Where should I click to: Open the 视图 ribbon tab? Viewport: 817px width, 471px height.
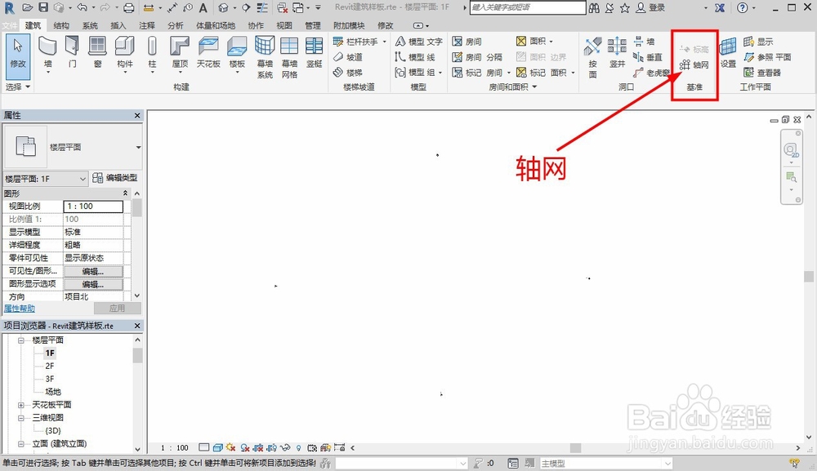point(284,24)
